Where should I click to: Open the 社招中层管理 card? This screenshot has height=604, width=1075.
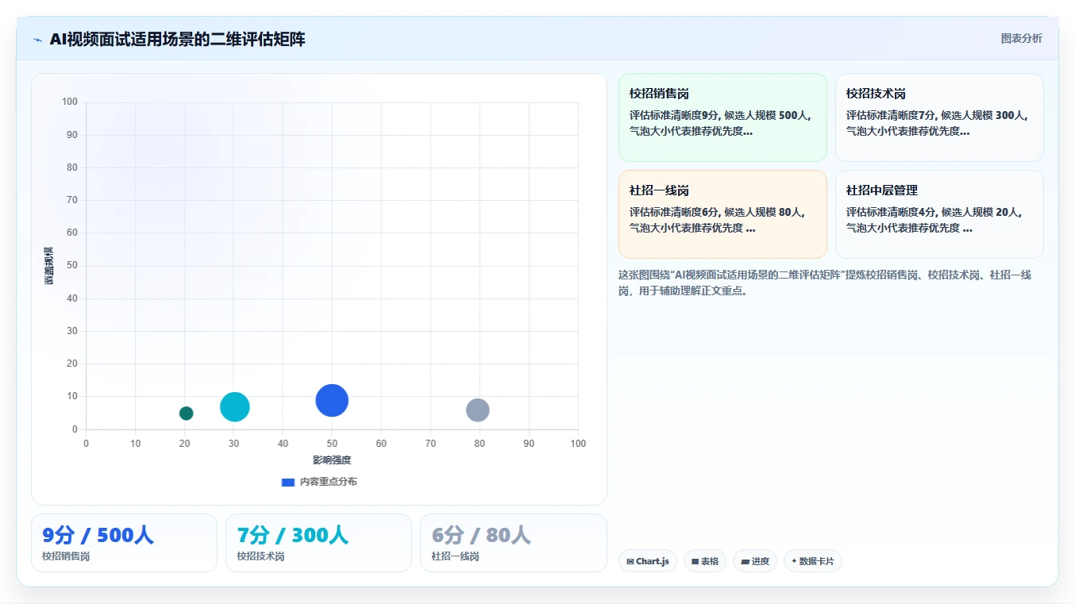[939, 214]
